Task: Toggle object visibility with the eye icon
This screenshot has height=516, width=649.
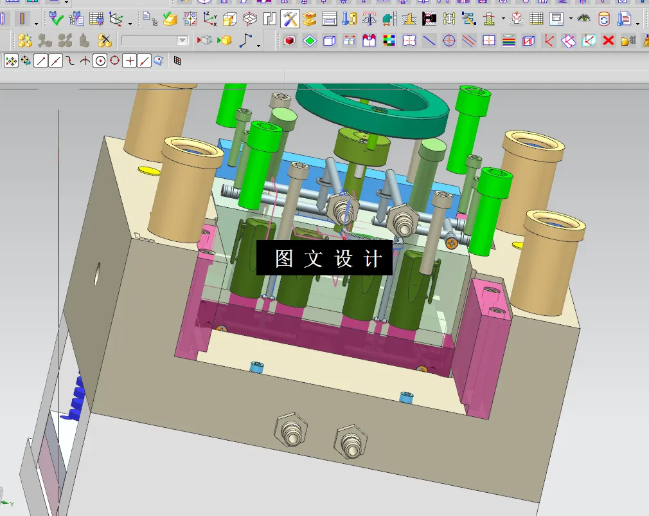Action: point(583,19)
